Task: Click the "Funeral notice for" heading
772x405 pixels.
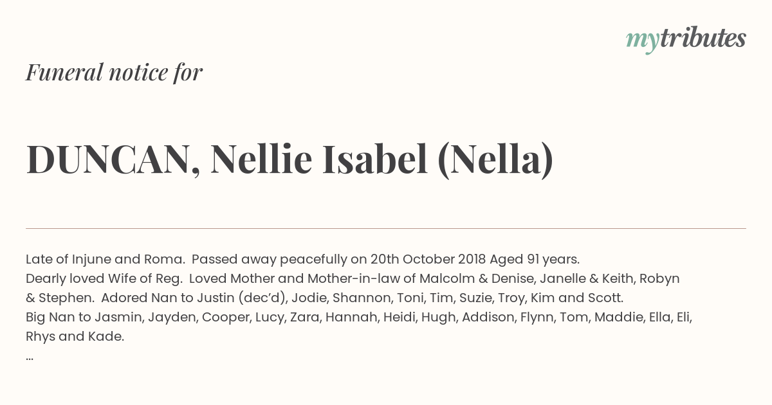Action: pos(114,72)
